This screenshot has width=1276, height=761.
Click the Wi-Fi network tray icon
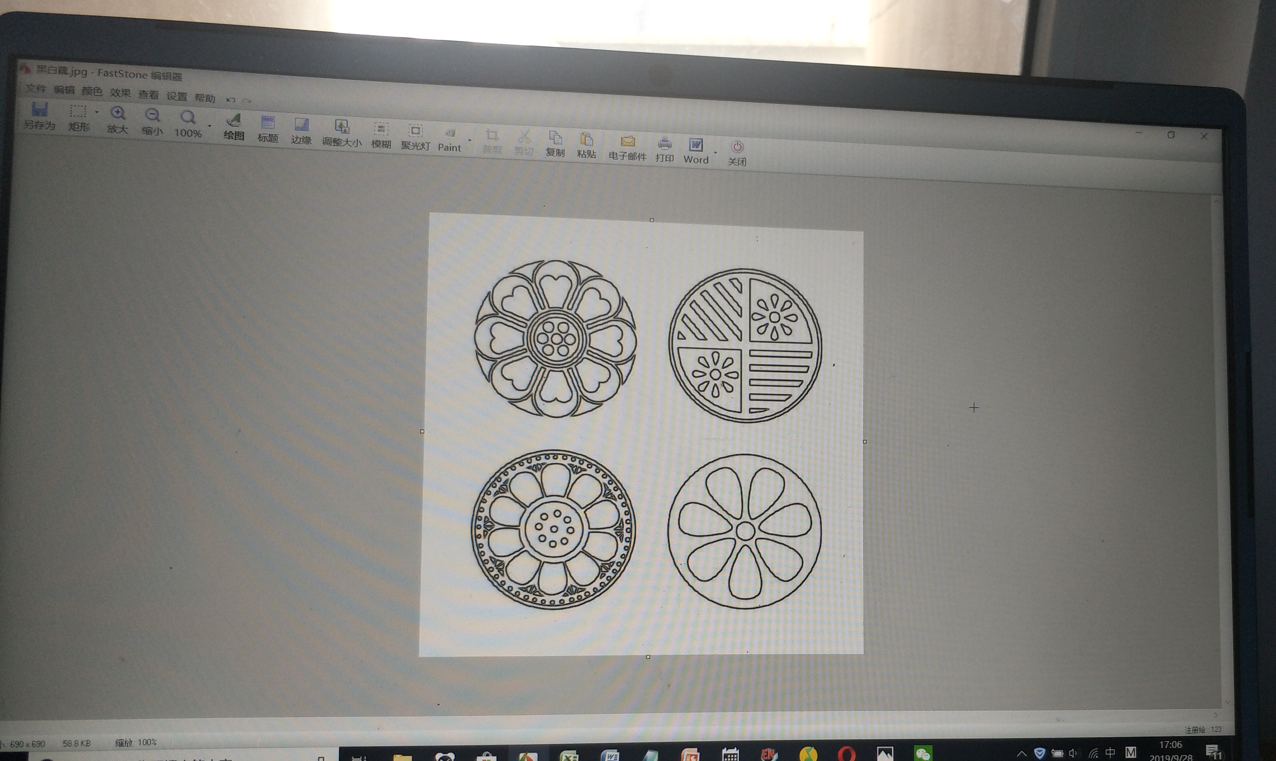point(1093,753)
